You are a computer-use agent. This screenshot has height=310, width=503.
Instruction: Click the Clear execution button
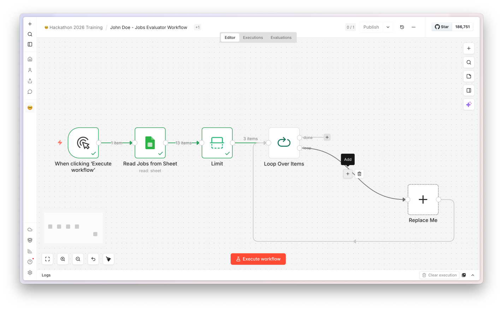(439, 275)
